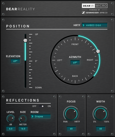Viewport: 115px width, 137px height.
Task: Click the UP label on elevation scale
Action: 37,34
